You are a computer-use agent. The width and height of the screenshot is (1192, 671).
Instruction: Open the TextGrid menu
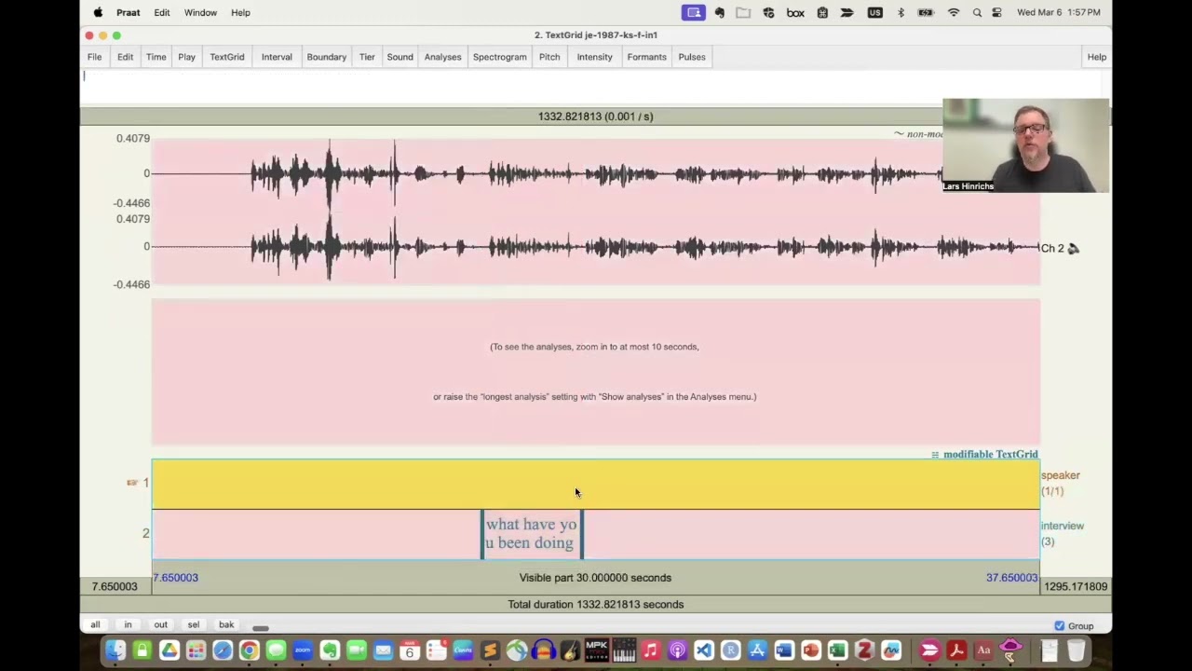tap(227, 57)
